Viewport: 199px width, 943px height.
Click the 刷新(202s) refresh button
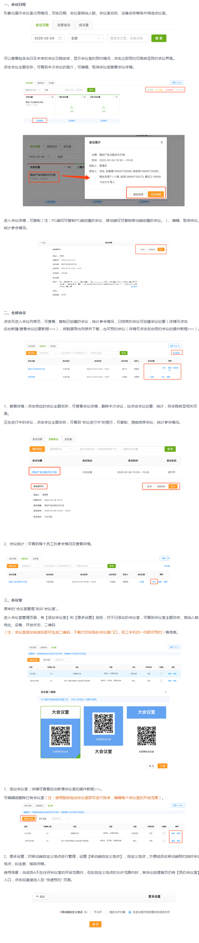(177, 82)
